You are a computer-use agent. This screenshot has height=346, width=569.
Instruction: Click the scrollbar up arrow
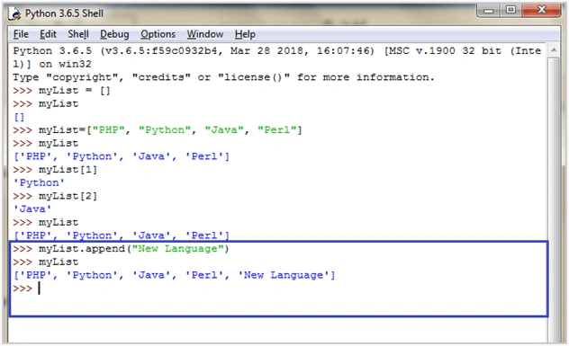point(554,50)
